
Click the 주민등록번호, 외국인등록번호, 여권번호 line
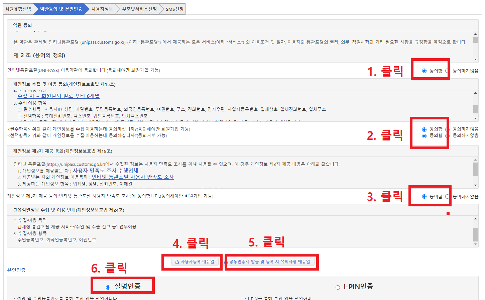click(57, 239)
